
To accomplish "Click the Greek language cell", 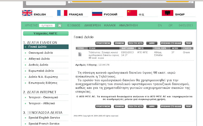I will [186, 52].
